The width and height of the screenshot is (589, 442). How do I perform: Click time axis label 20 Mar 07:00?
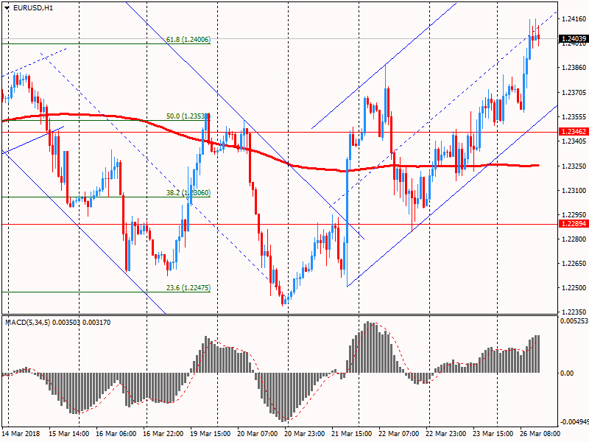257,433
